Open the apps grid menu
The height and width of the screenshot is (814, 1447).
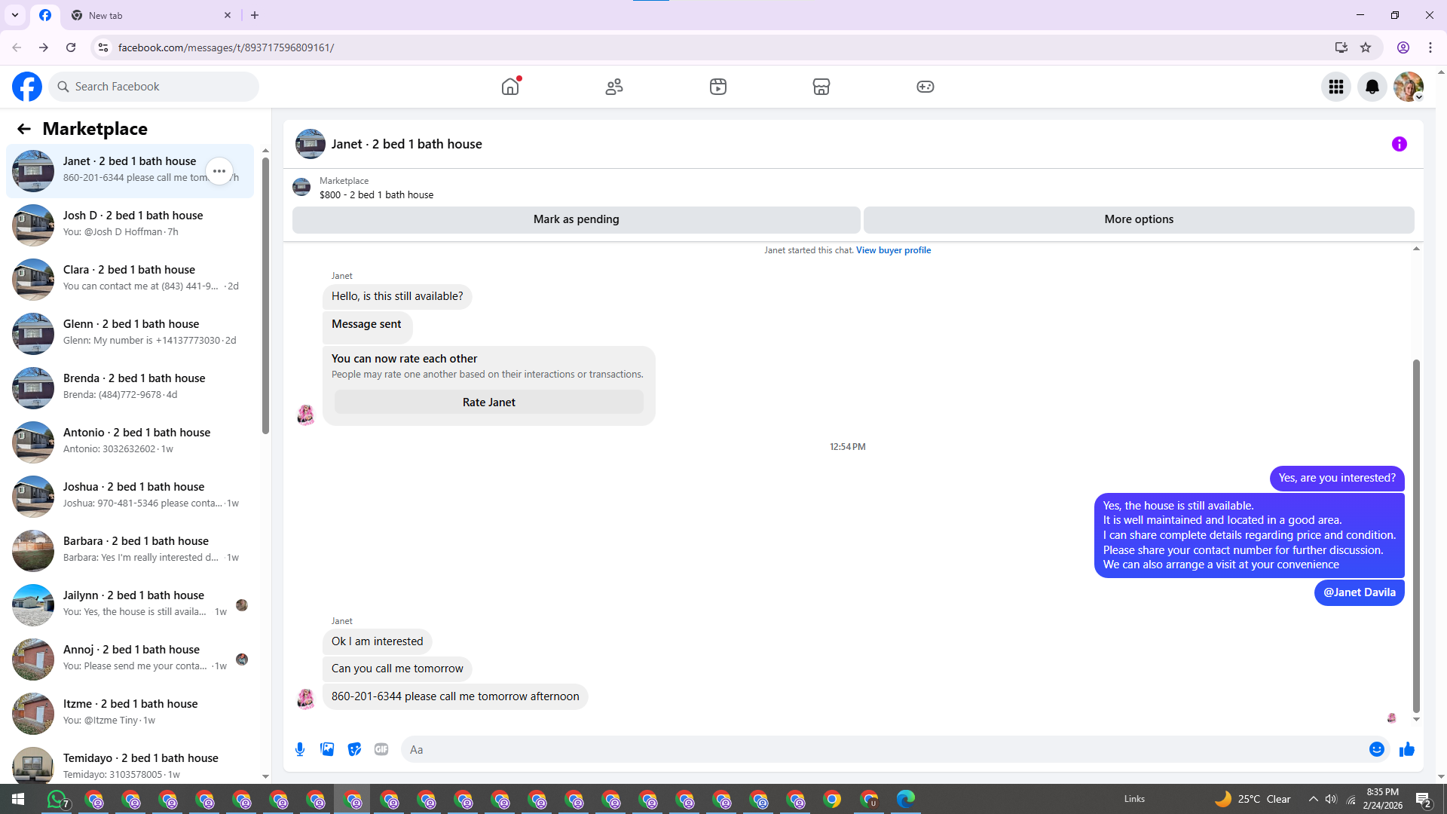click(x=1336, y=87)
